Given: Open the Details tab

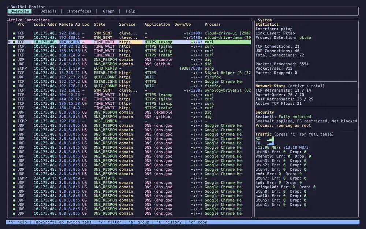Looking at the screenshot, I should coord(49,11).
